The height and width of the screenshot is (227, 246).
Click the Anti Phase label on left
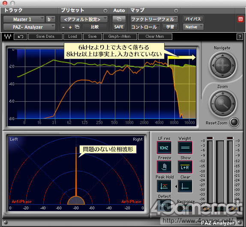(x=21, y=202)
